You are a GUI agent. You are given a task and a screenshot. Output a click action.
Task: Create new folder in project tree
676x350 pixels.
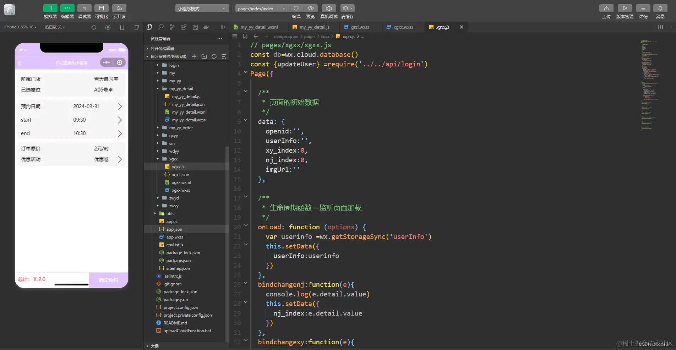pyautogui.click(x=204, y=56)
